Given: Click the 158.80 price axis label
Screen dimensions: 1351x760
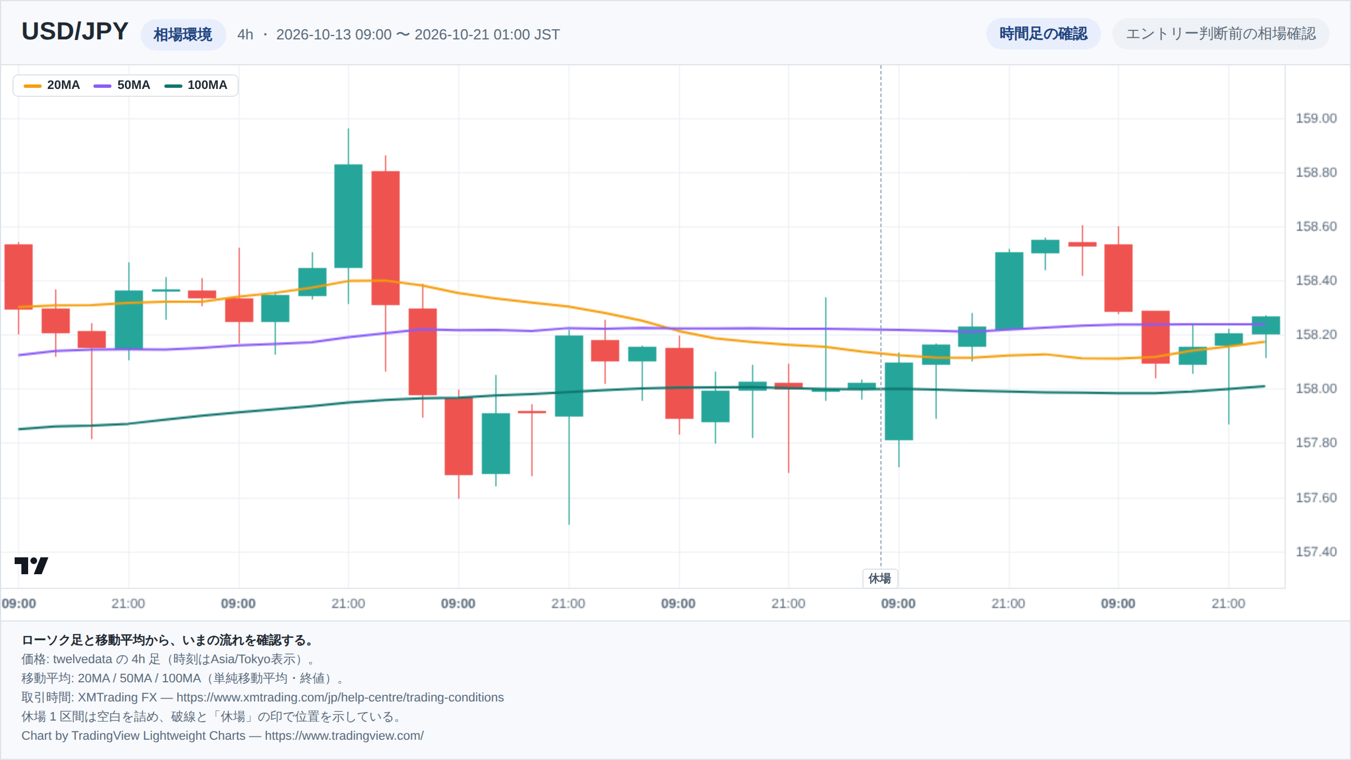Looking at the screenshot, I should pos(1316,172).
